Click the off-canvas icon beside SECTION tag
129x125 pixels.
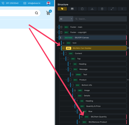pyautogui.click(x=61, y=38)
